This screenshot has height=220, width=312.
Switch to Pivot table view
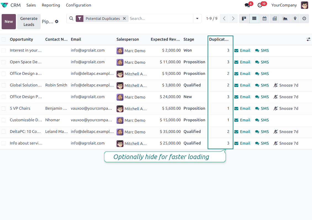(275, 18)
